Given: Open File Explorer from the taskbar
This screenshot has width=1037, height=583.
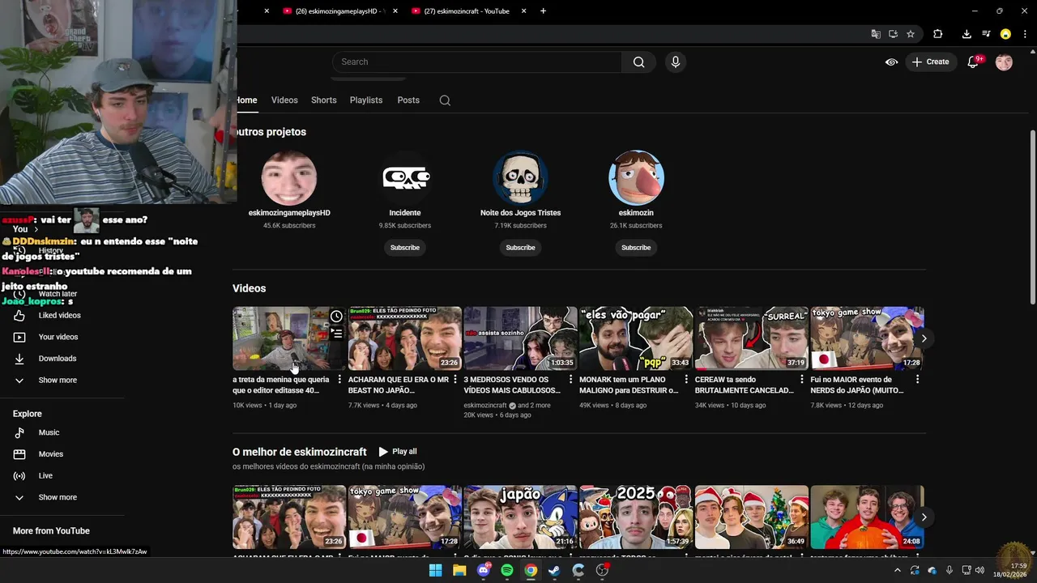Looking at the screenshot, I should (459, 571).
